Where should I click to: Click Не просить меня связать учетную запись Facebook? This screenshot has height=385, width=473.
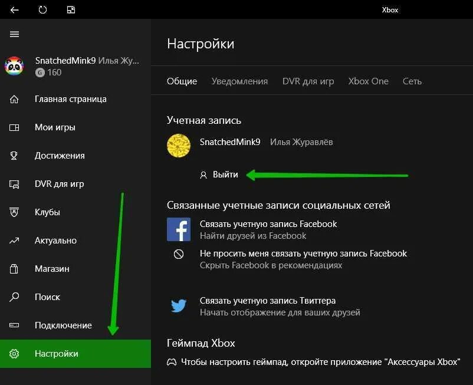(x=304, y=254)
